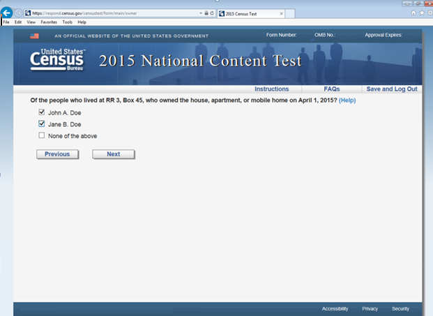The height and width of the screenshot is (316, 433).
Task: Open the Security footer link
Action: (x=400, y=308)
